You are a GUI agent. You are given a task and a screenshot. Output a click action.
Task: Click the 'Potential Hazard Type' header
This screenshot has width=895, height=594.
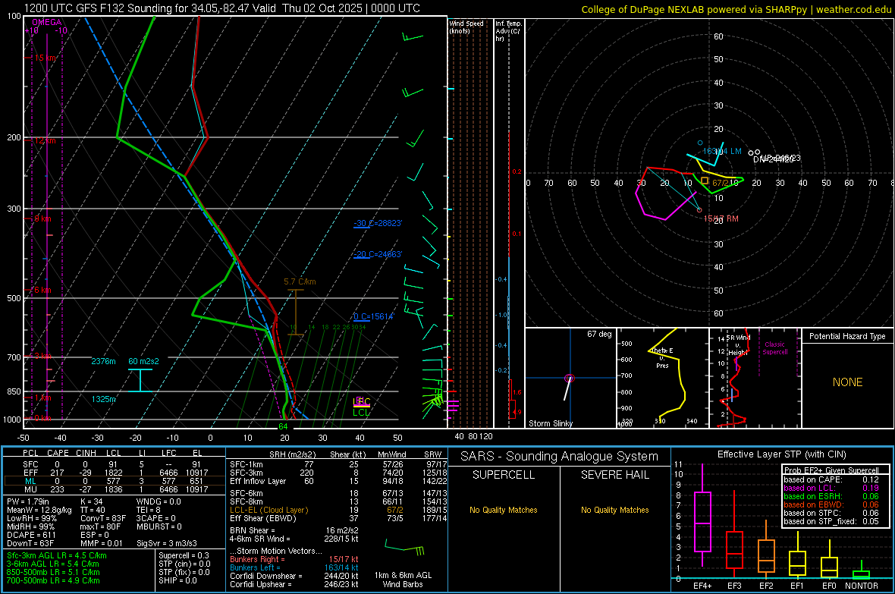click(x=847, y=336)
